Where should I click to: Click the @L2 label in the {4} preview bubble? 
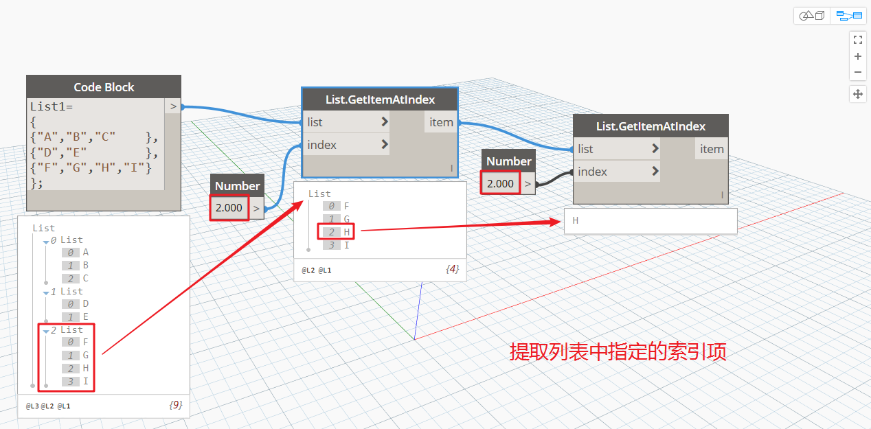pos(308,270)
